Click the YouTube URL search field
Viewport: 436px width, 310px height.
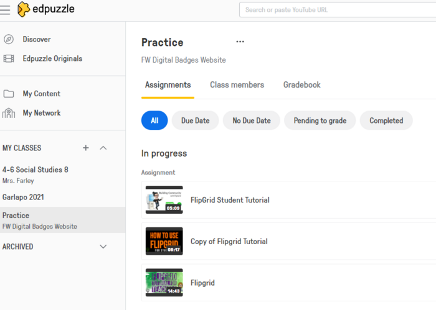336,10
